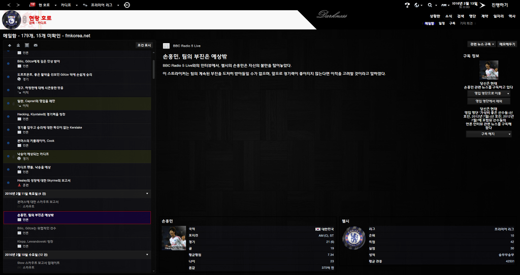The image size is (520, 275).
Task: Toggle unread dot on Healey report item
Action: [x=9, y=183]
